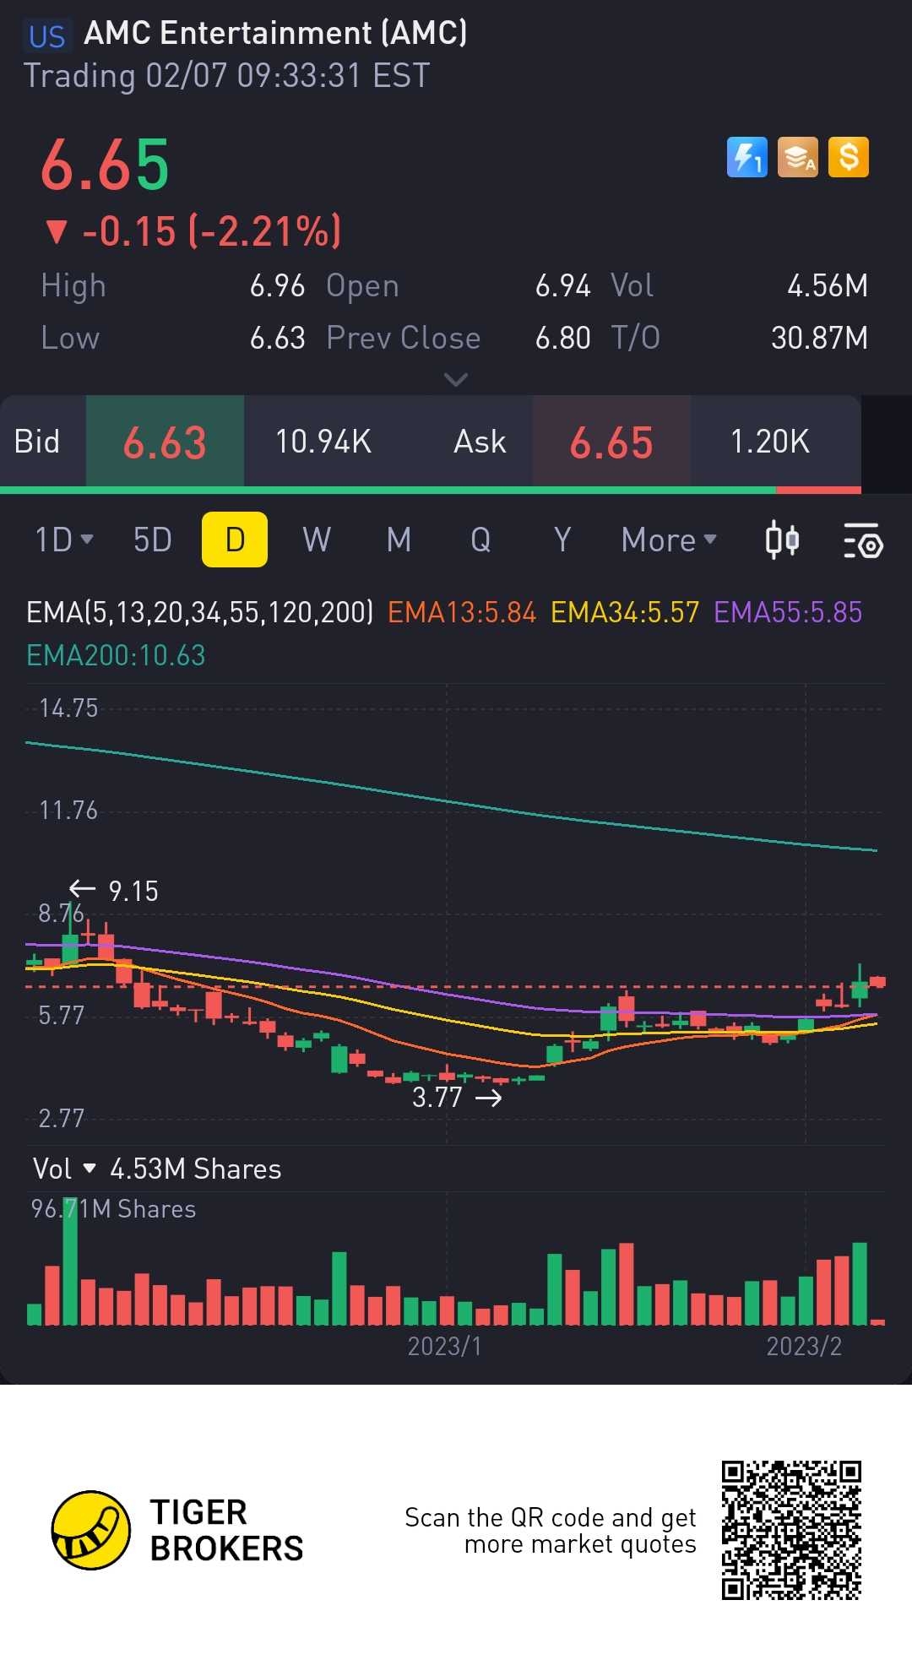This screenshot has height=1676, width=912.
Task: Tap the bid size 10.94K
Action: [x=323, y=442]
